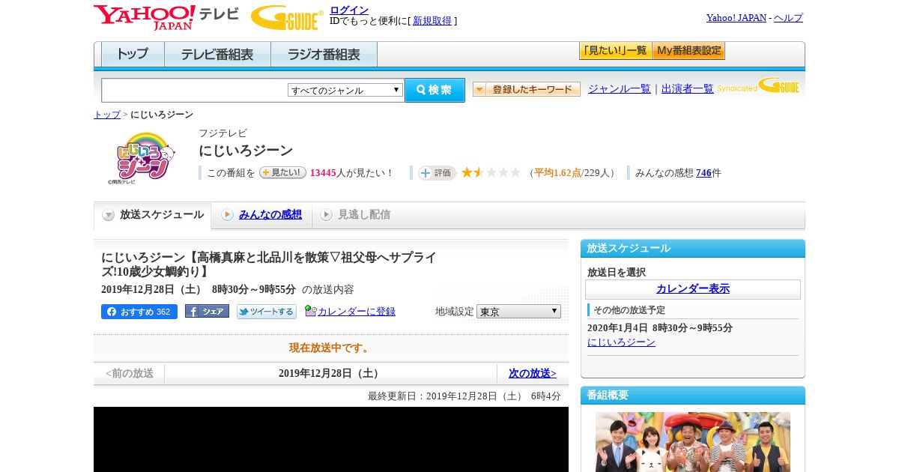Click the star rating display
The width and height of the screenshot is (899, 472).
point(491,173)
